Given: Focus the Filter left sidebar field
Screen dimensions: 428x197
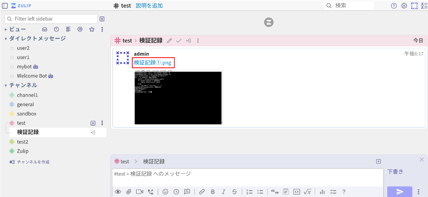Looking at the screenshot, I should (x=51, y=19).
